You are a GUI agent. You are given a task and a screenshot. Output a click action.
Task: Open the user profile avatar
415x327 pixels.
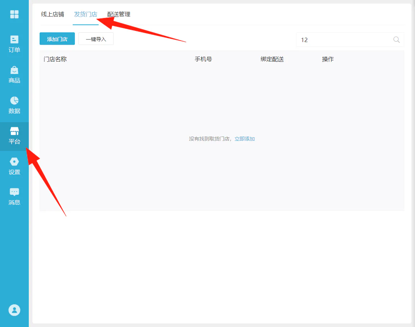pos(14,310)
